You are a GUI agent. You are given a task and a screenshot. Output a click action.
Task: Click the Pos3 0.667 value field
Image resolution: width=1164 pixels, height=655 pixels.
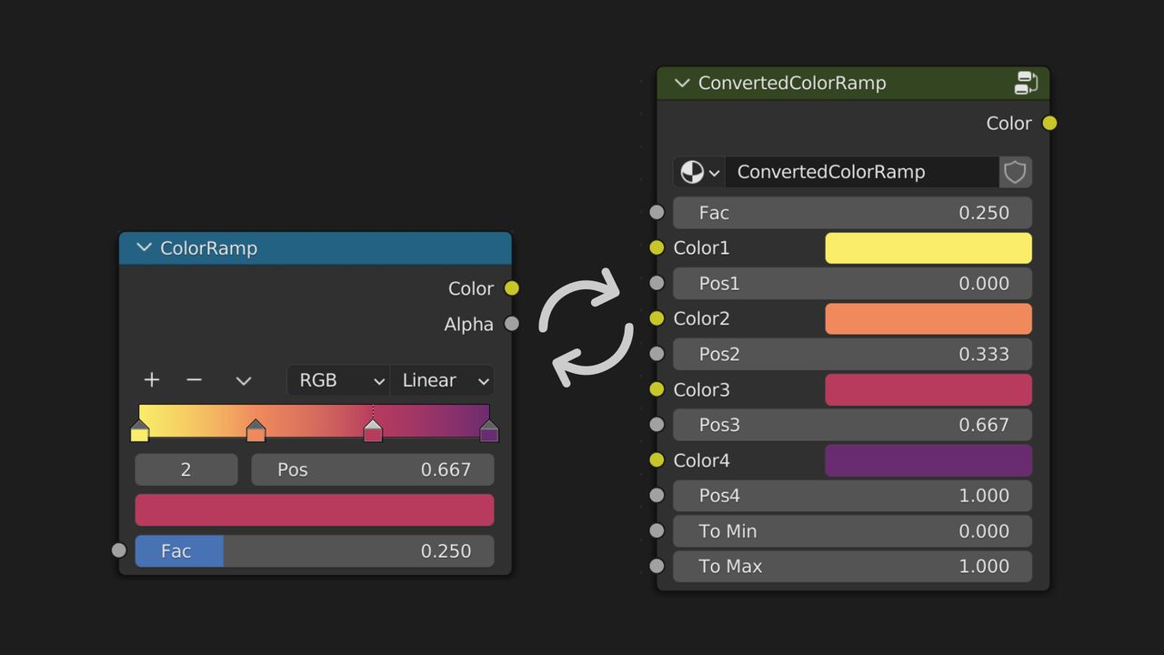pos(853,424)
